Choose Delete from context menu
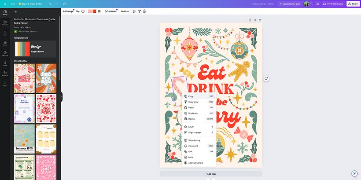361x180 pixels. [x=199, y=119]
